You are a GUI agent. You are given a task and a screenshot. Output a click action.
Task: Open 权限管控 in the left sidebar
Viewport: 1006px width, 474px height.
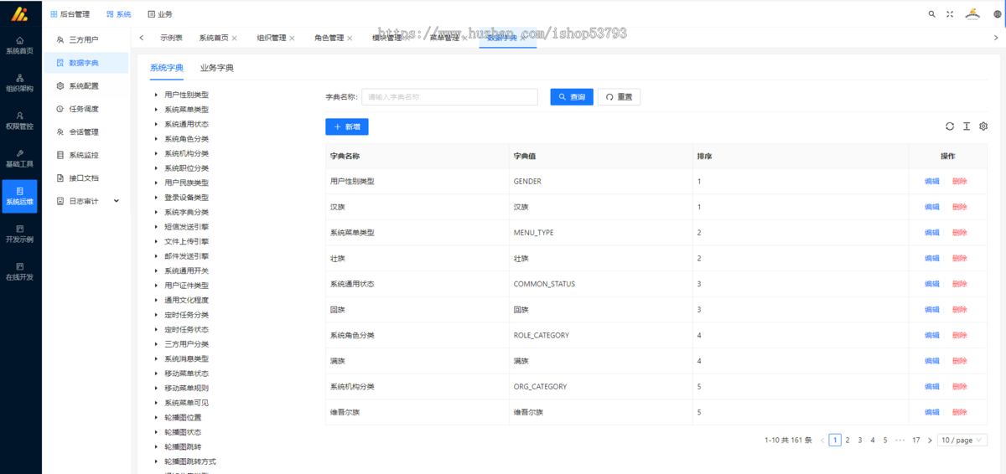[x=19, y=121]
